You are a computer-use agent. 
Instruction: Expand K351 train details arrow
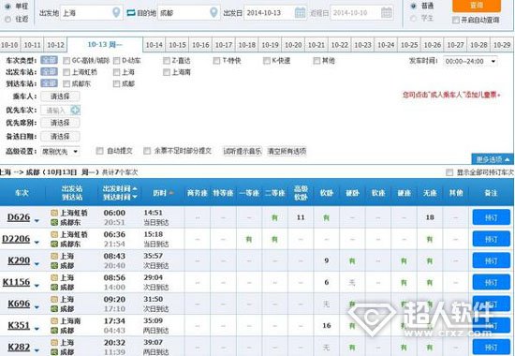37,329
